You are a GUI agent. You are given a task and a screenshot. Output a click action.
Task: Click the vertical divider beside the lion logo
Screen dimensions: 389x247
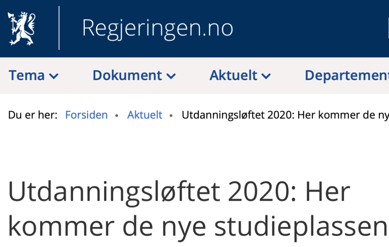pos(59,28)
